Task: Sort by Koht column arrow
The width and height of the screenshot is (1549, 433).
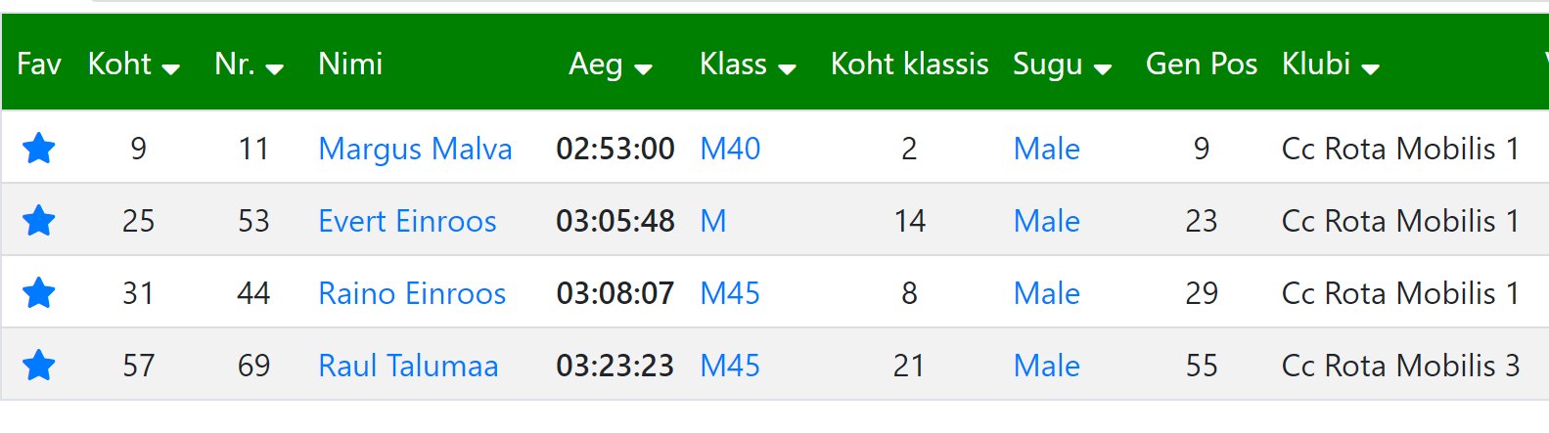Action: (170, 68)
